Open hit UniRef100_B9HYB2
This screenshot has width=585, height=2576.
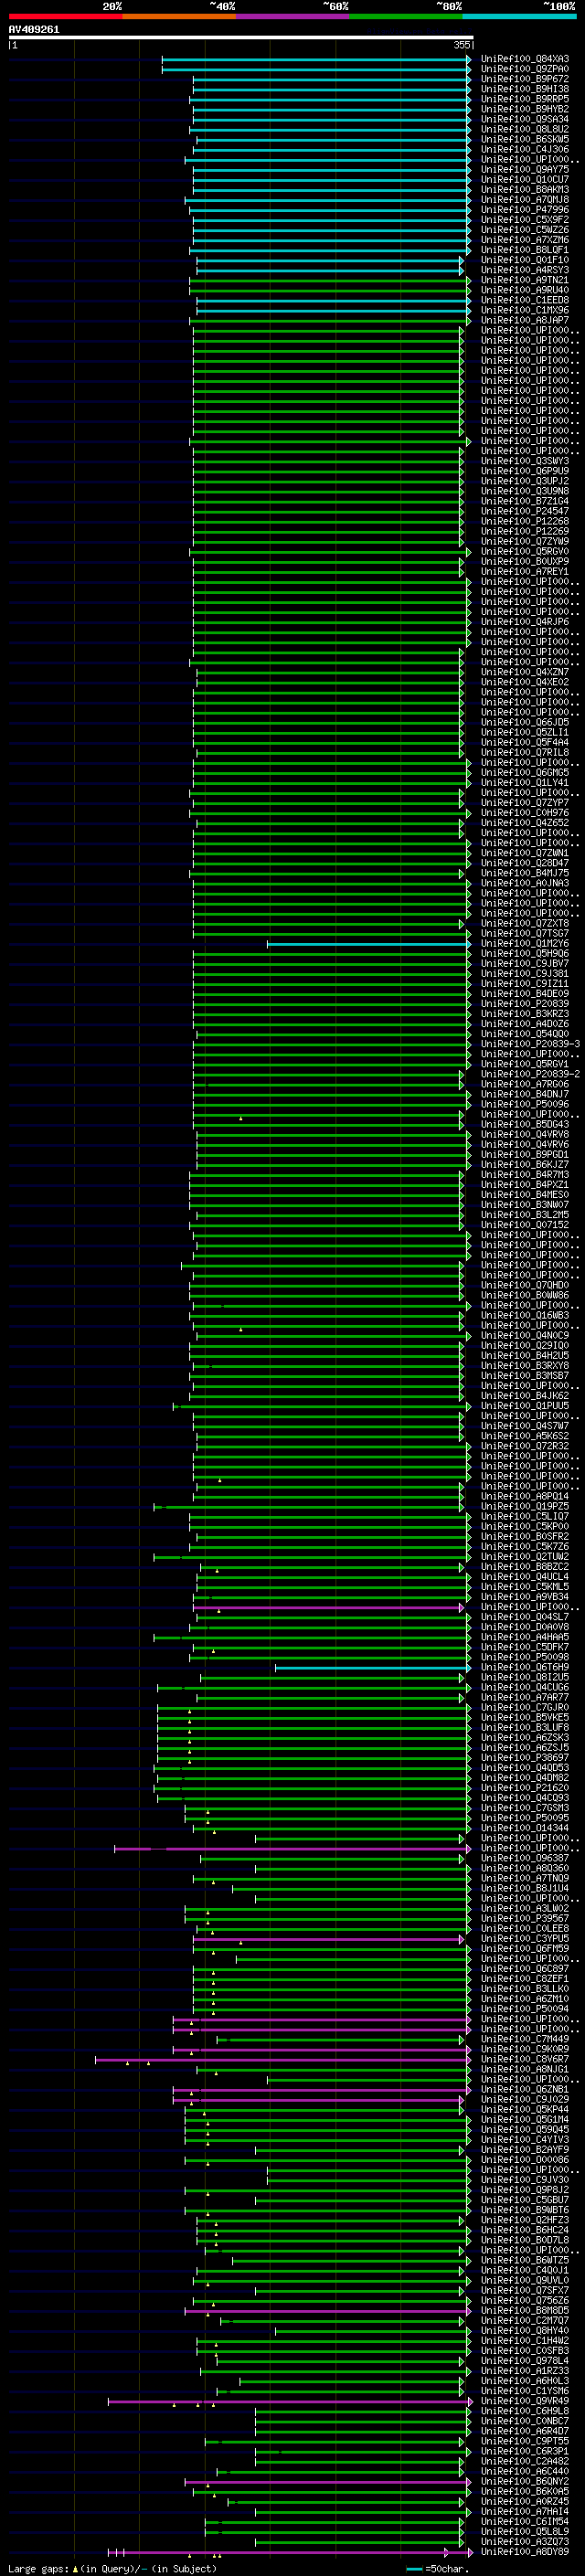(x=524, y=109)
